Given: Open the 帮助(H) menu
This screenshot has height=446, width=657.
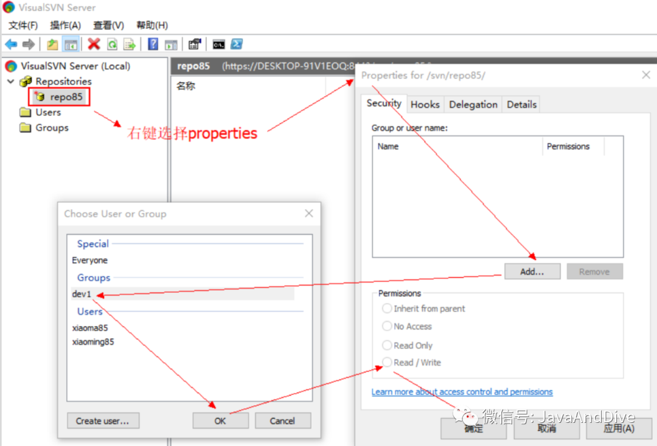Looking at the screenshot, I should click(152, 26).
